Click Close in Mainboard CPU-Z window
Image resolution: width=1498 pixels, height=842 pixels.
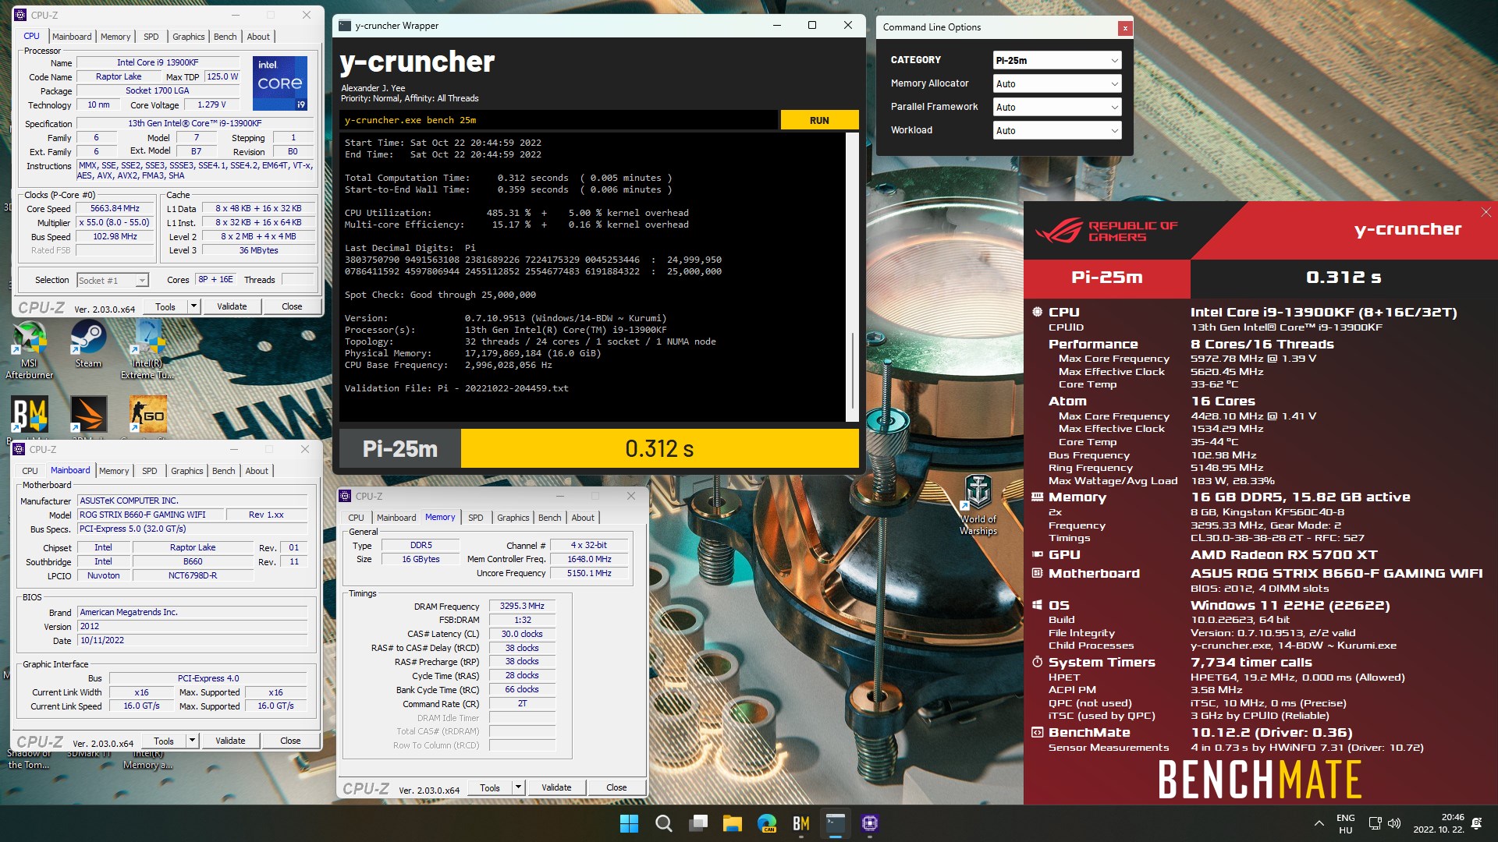click(290, 741)
